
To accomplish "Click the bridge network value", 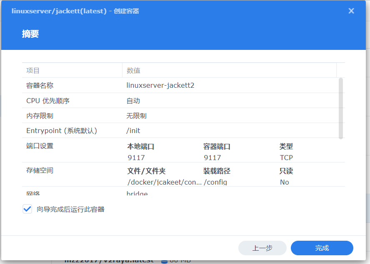I will point(137,193).
